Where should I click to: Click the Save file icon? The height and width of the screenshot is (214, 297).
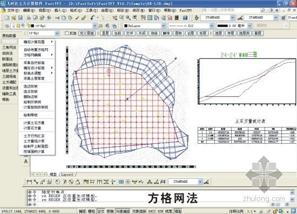click(x=21, y=18)
